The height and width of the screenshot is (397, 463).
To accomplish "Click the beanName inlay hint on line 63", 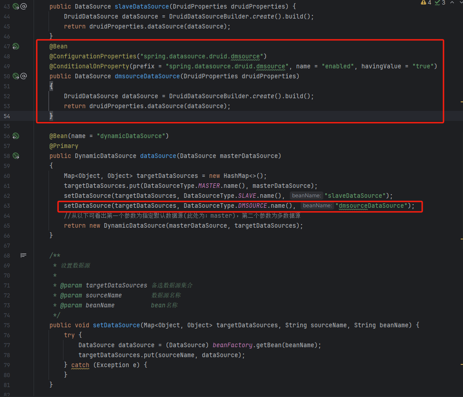I will 317,206.
